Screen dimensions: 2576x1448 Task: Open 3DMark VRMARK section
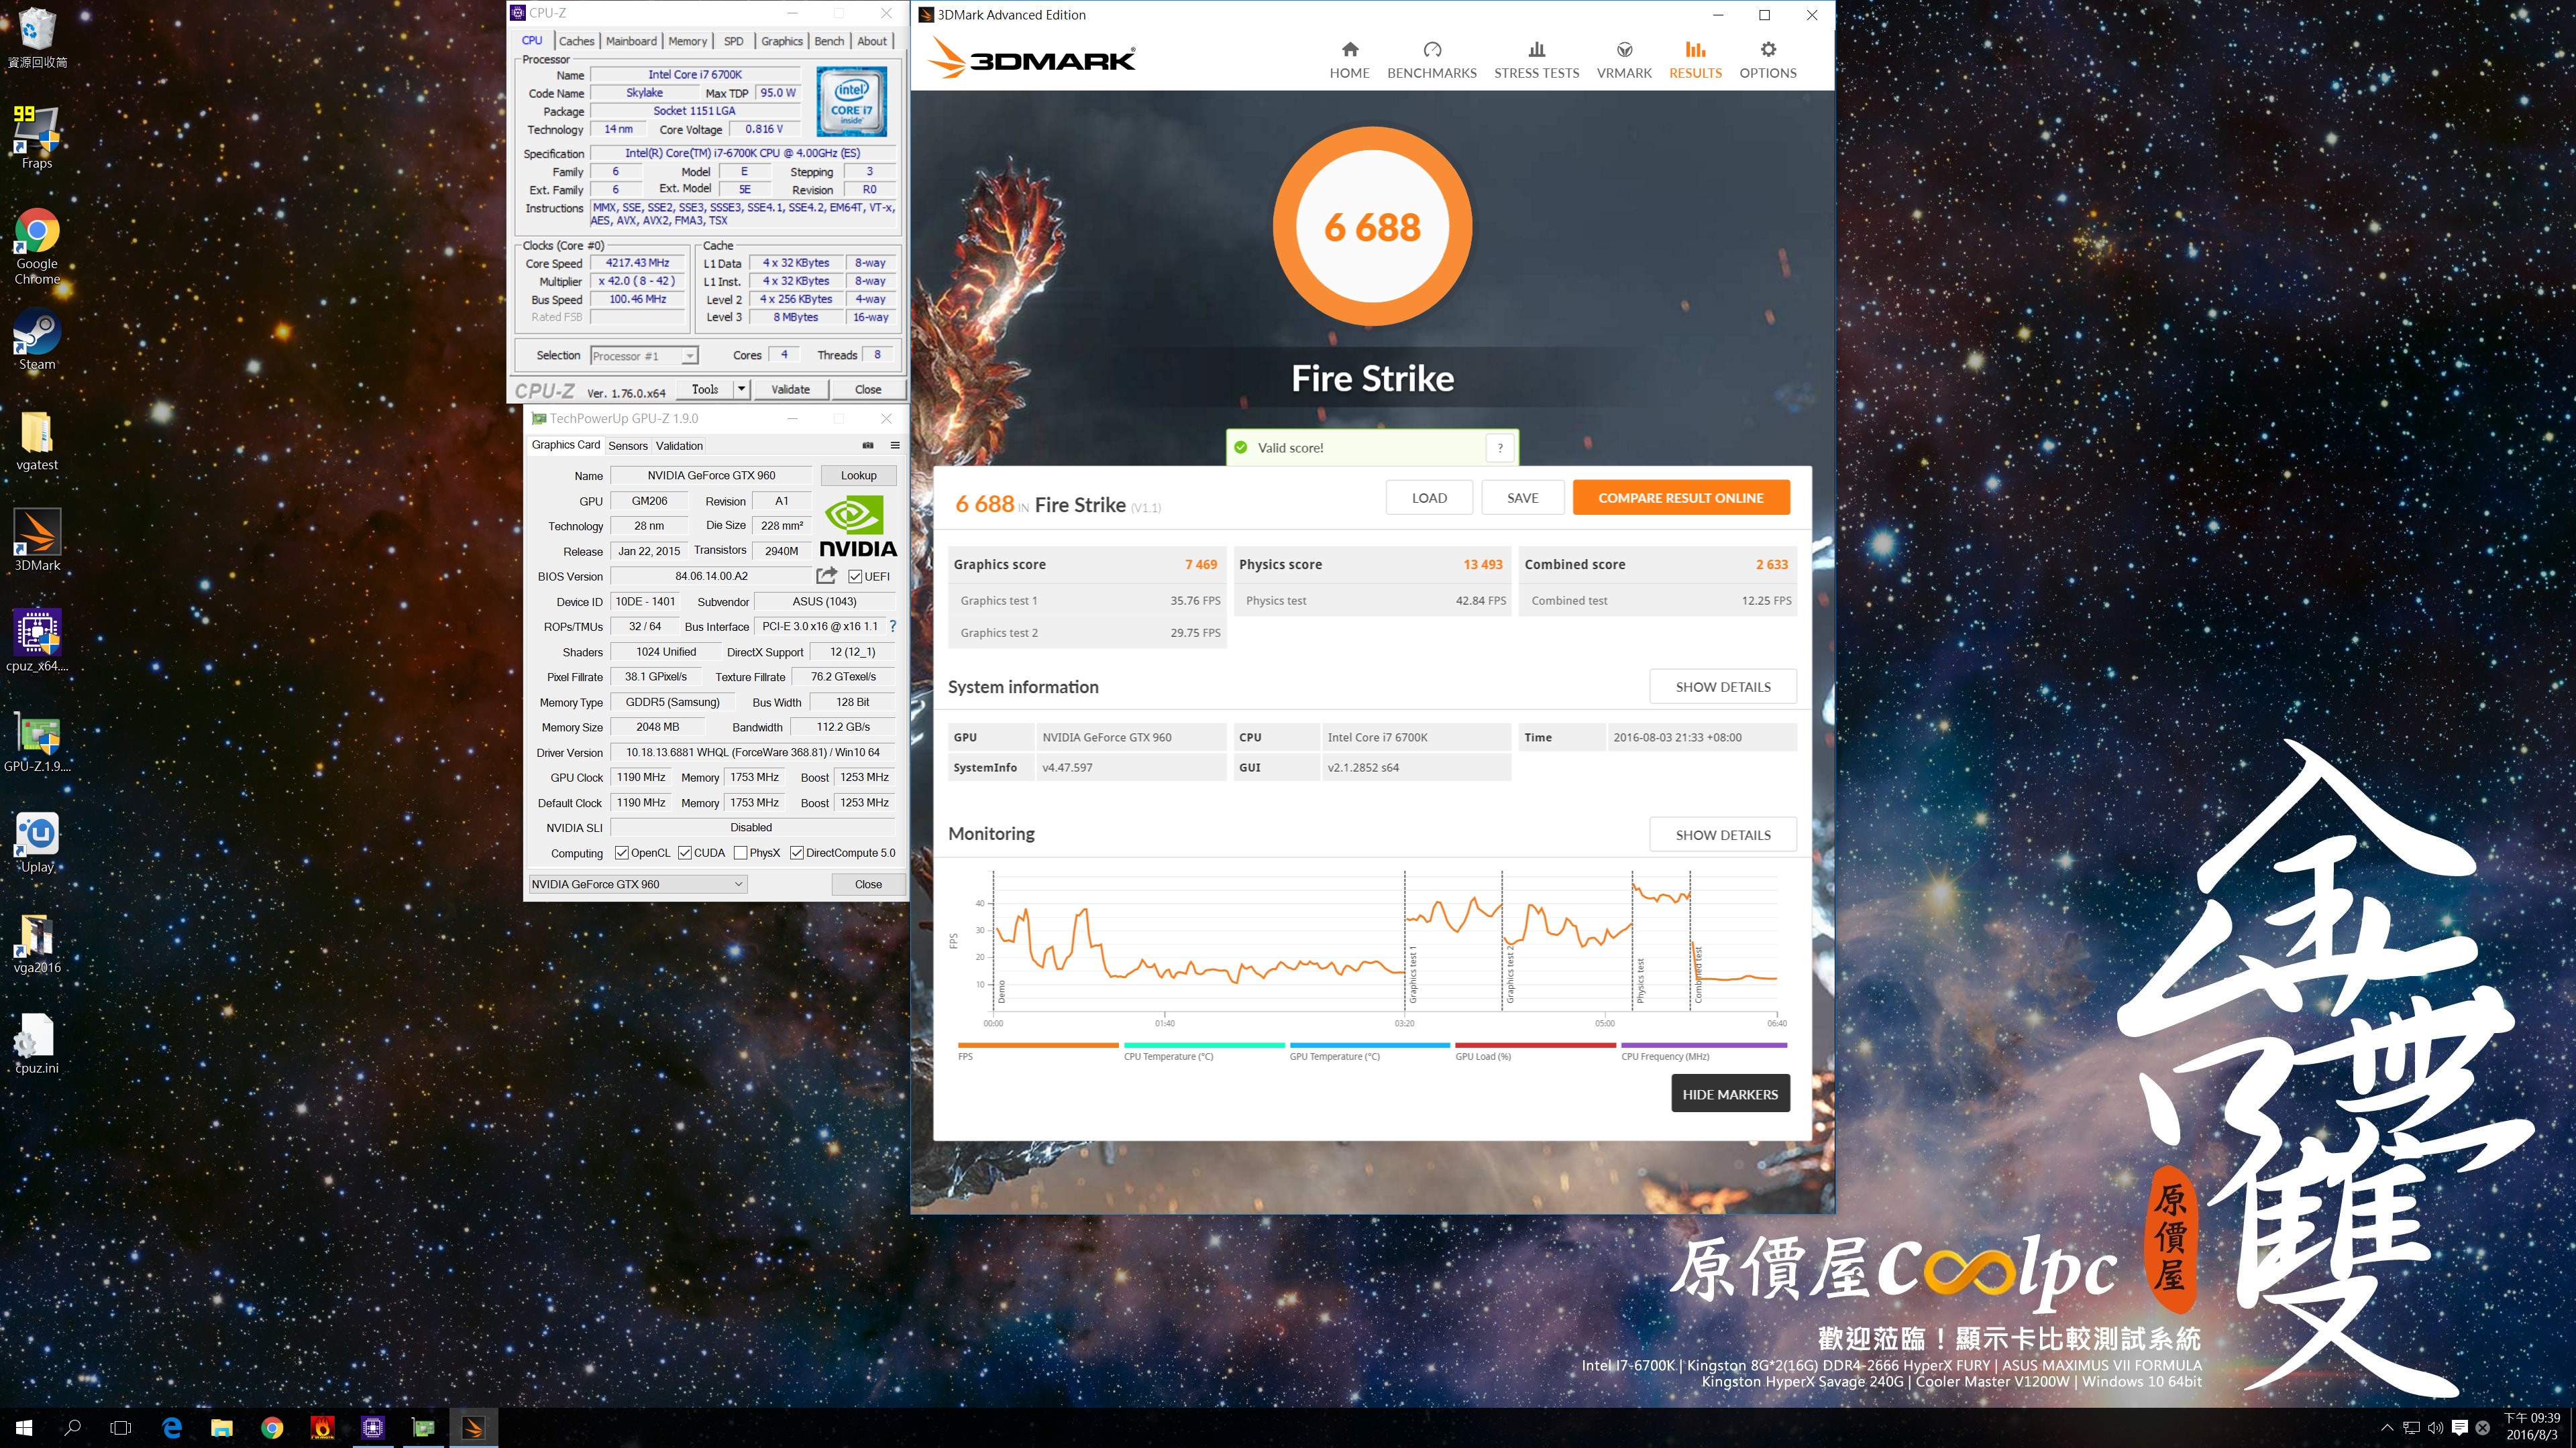point(1624,60)
